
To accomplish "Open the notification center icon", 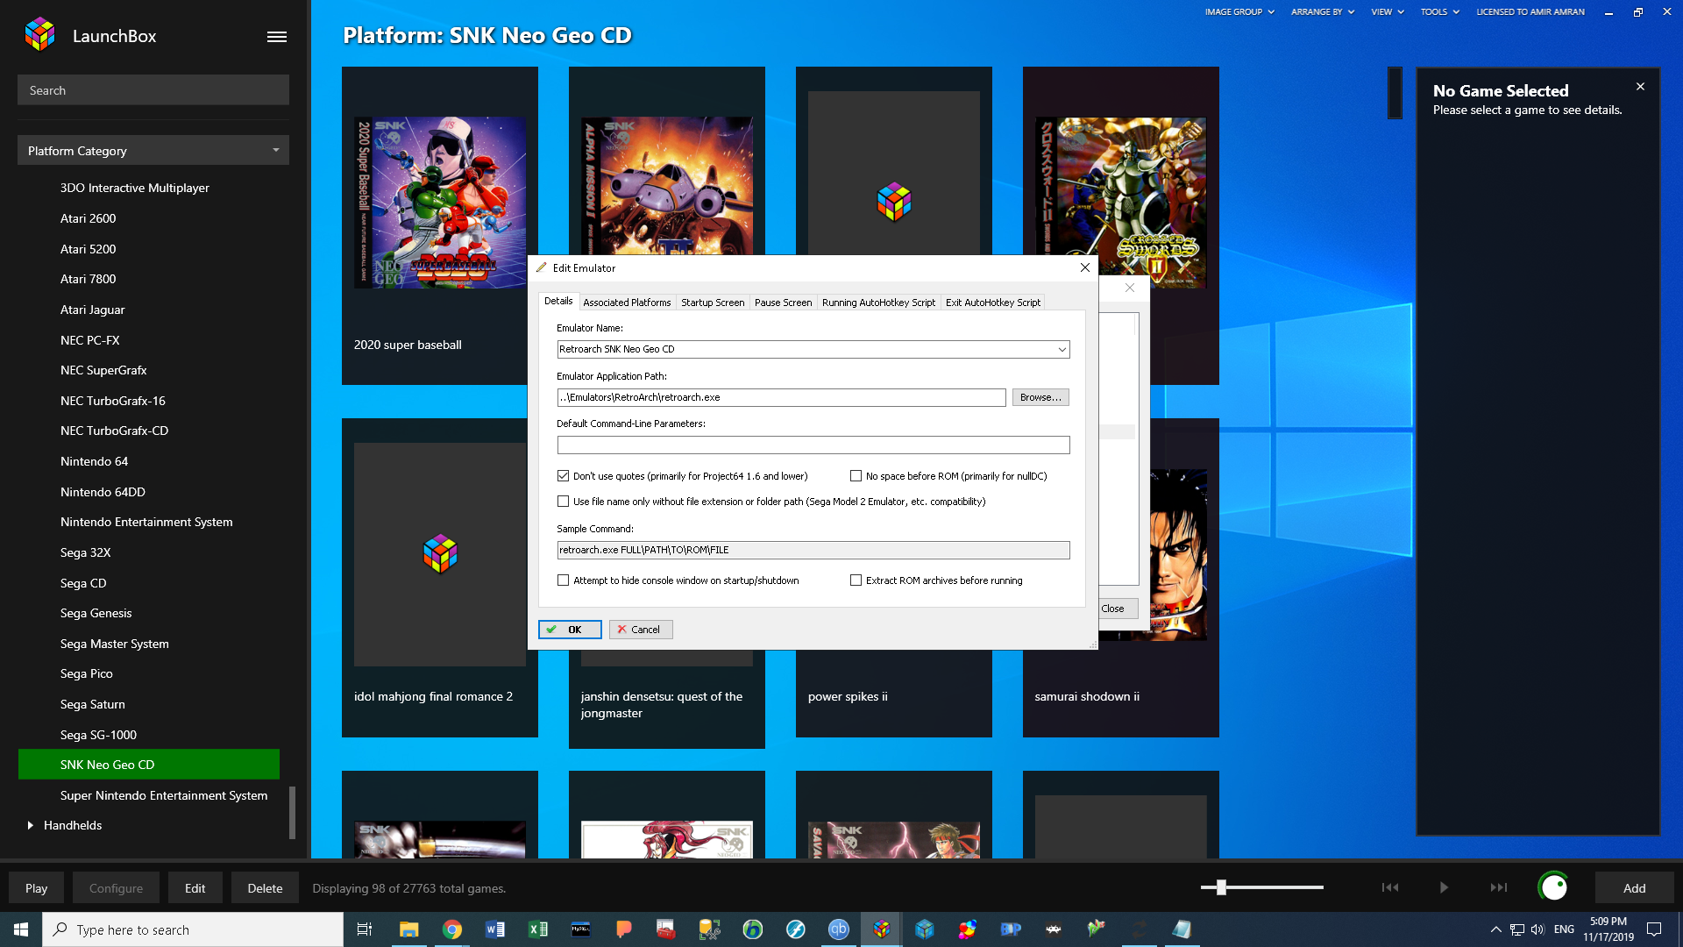I will pos(1654,929).
